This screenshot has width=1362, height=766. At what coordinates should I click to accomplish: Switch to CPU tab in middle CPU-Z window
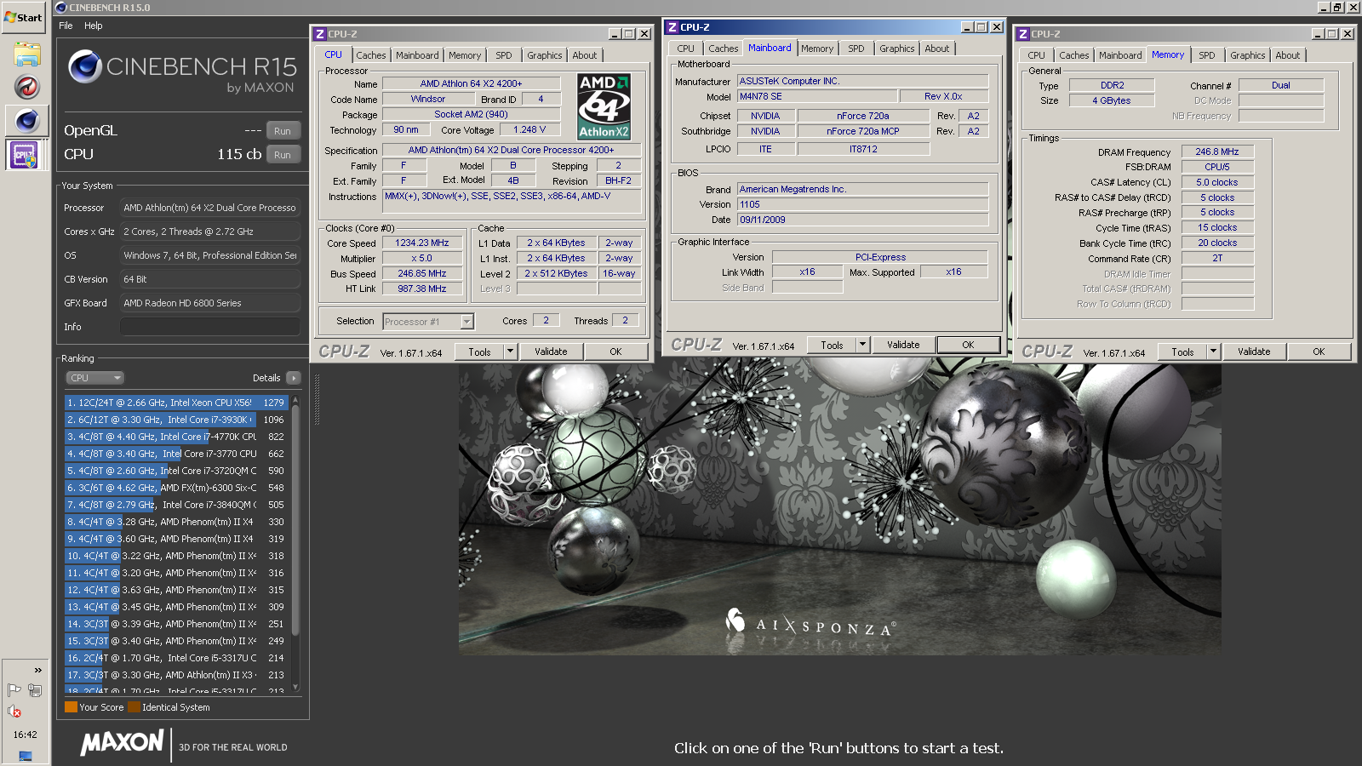(x=686, y=49)
